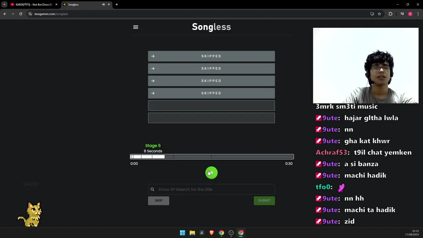The width and height of the screenshot is (423, 238).
Task: Open the Windows Start menu
Action: [182, 233]
